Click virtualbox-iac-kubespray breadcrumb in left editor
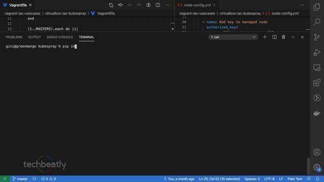 (x=65, y=14)
